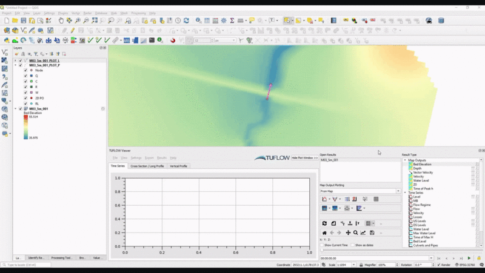Collapse the M03_5m_001_PLOT_P layer tree
This screenshot has height=273, width=485.
pos(15,65)
